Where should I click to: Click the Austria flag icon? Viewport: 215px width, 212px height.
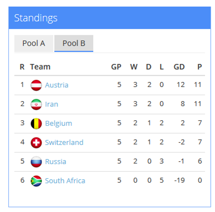pyautogui.click(x=36, y=85)
